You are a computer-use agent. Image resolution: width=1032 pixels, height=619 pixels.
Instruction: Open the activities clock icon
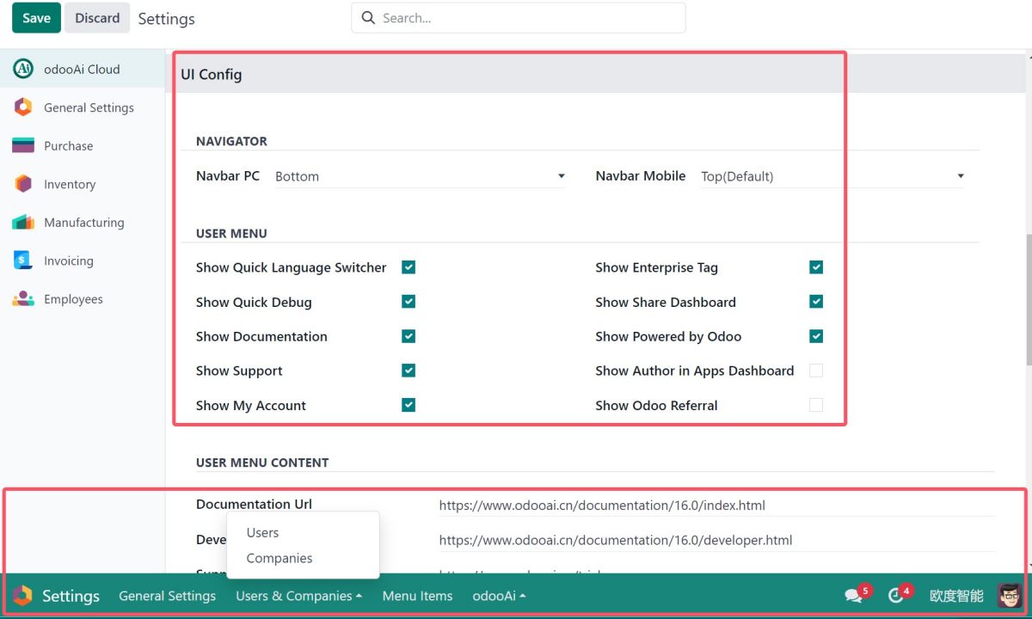coord(896,596)
